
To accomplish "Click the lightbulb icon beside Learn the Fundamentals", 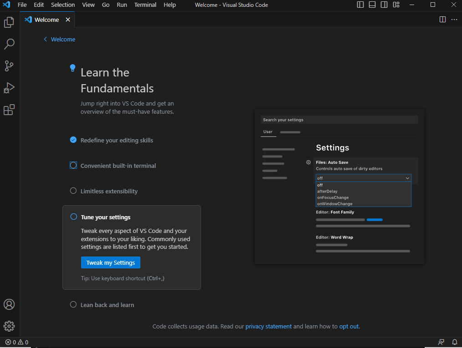I will [x=72, y=68].
